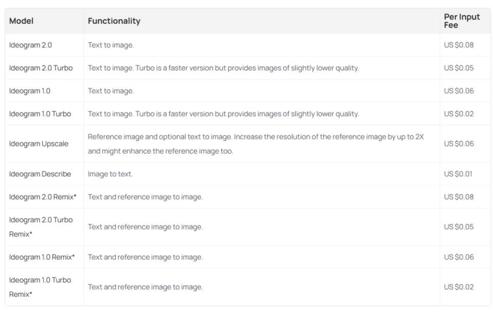Click the Ideogram 1.0 Remix* functionality text
Screen dimensions: 493x314
[x=145, y=257]
